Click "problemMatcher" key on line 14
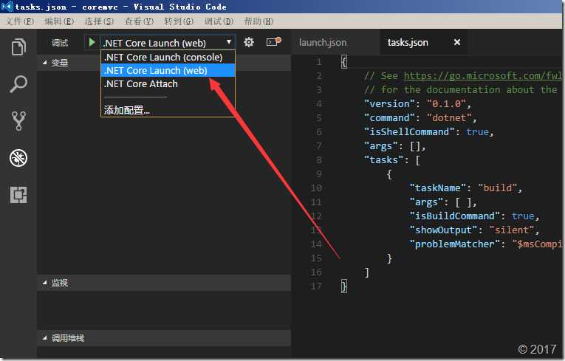 point(455,244)
